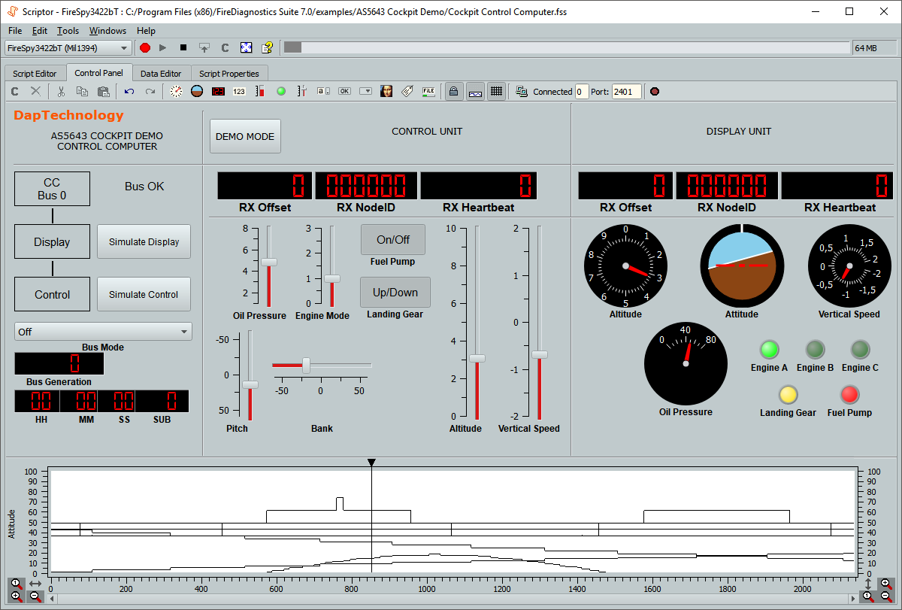The height and width of the screenshot is (610, 902).
Task: Click the blue fullscreen arrows icon
Action: tap(246, 47)
